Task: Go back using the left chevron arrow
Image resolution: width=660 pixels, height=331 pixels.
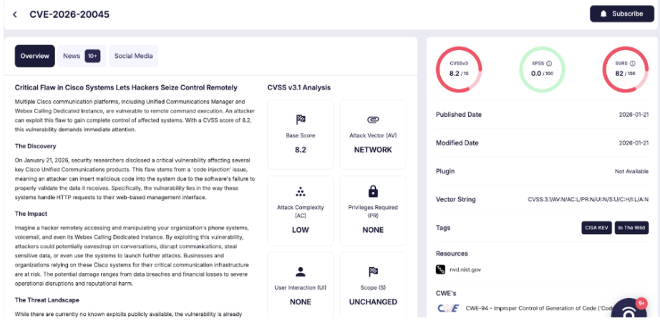Action: click(15, 14)
